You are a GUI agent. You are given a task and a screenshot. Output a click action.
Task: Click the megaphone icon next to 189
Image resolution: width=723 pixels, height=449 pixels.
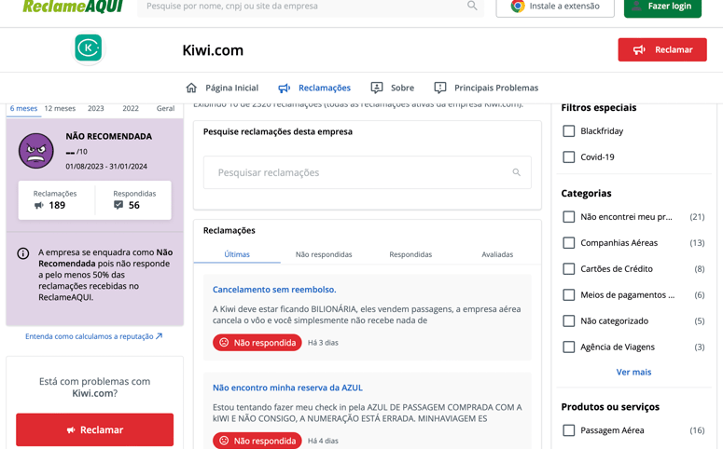pos(39,205)
